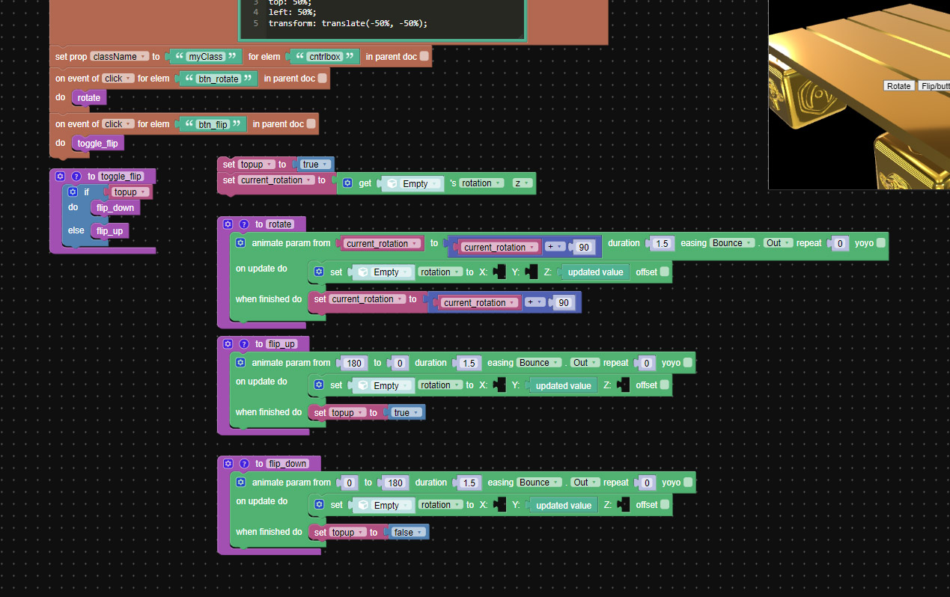This screenshot has width=950, height=597.
Task: Edit repeat value 0 in rotate's animate block
Action: tap(841, 243)
